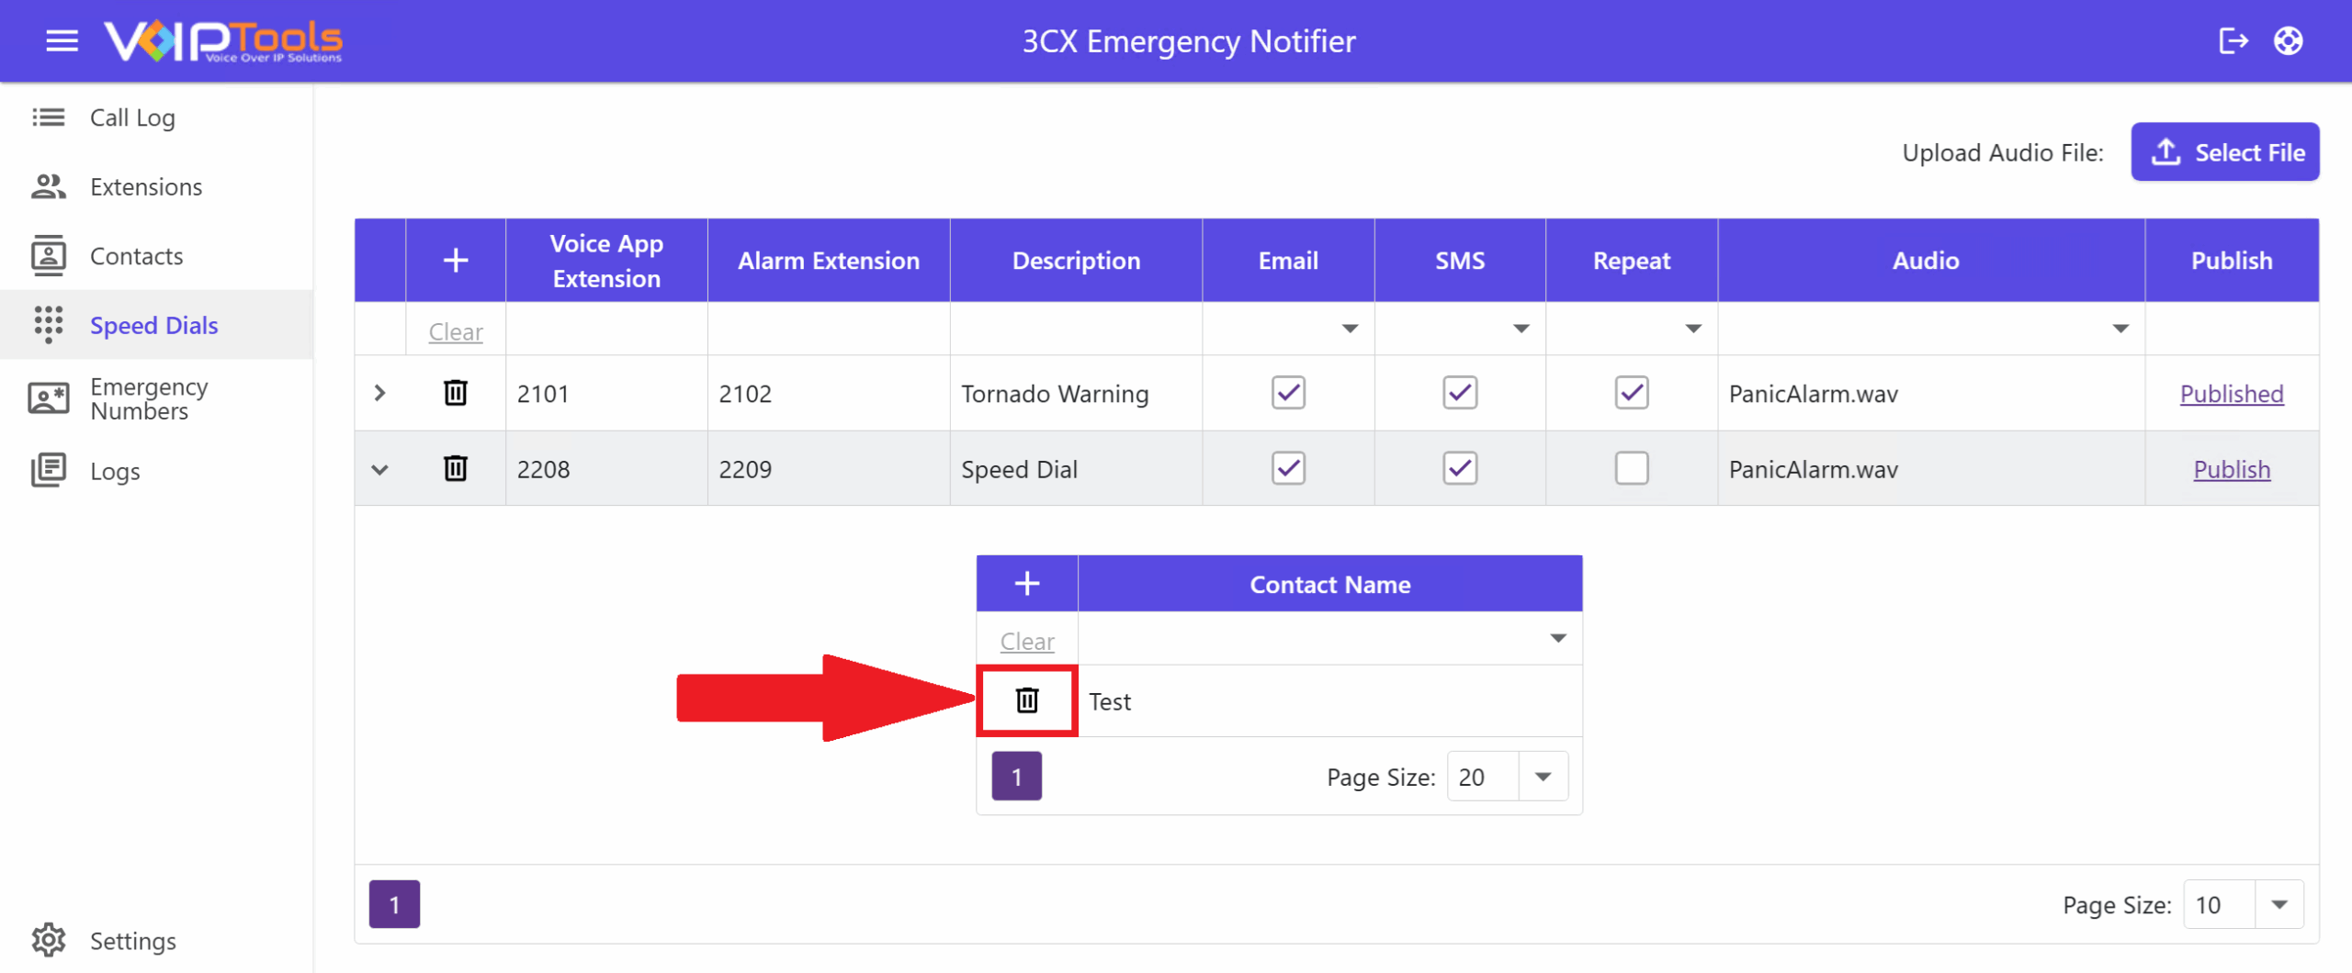Image resolution: width=2352 pixels, height=973 pixels.
Task: Click Select File upload button
Action: 2225,151
